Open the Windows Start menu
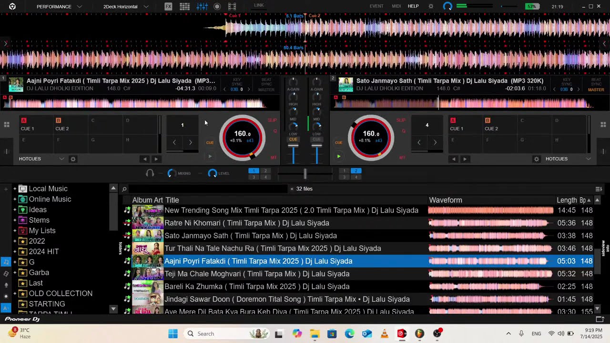The height and width of the screenshot is (343, 610). click(x=173, y=333)
